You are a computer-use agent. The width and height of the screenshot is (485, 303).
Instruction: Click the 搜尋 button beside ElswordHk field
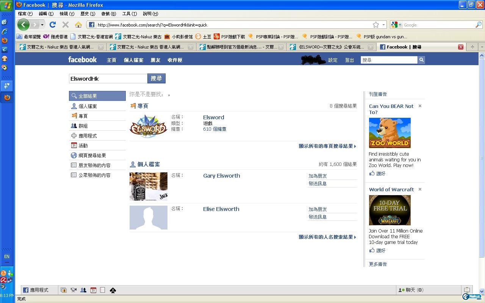coord(156,78)
